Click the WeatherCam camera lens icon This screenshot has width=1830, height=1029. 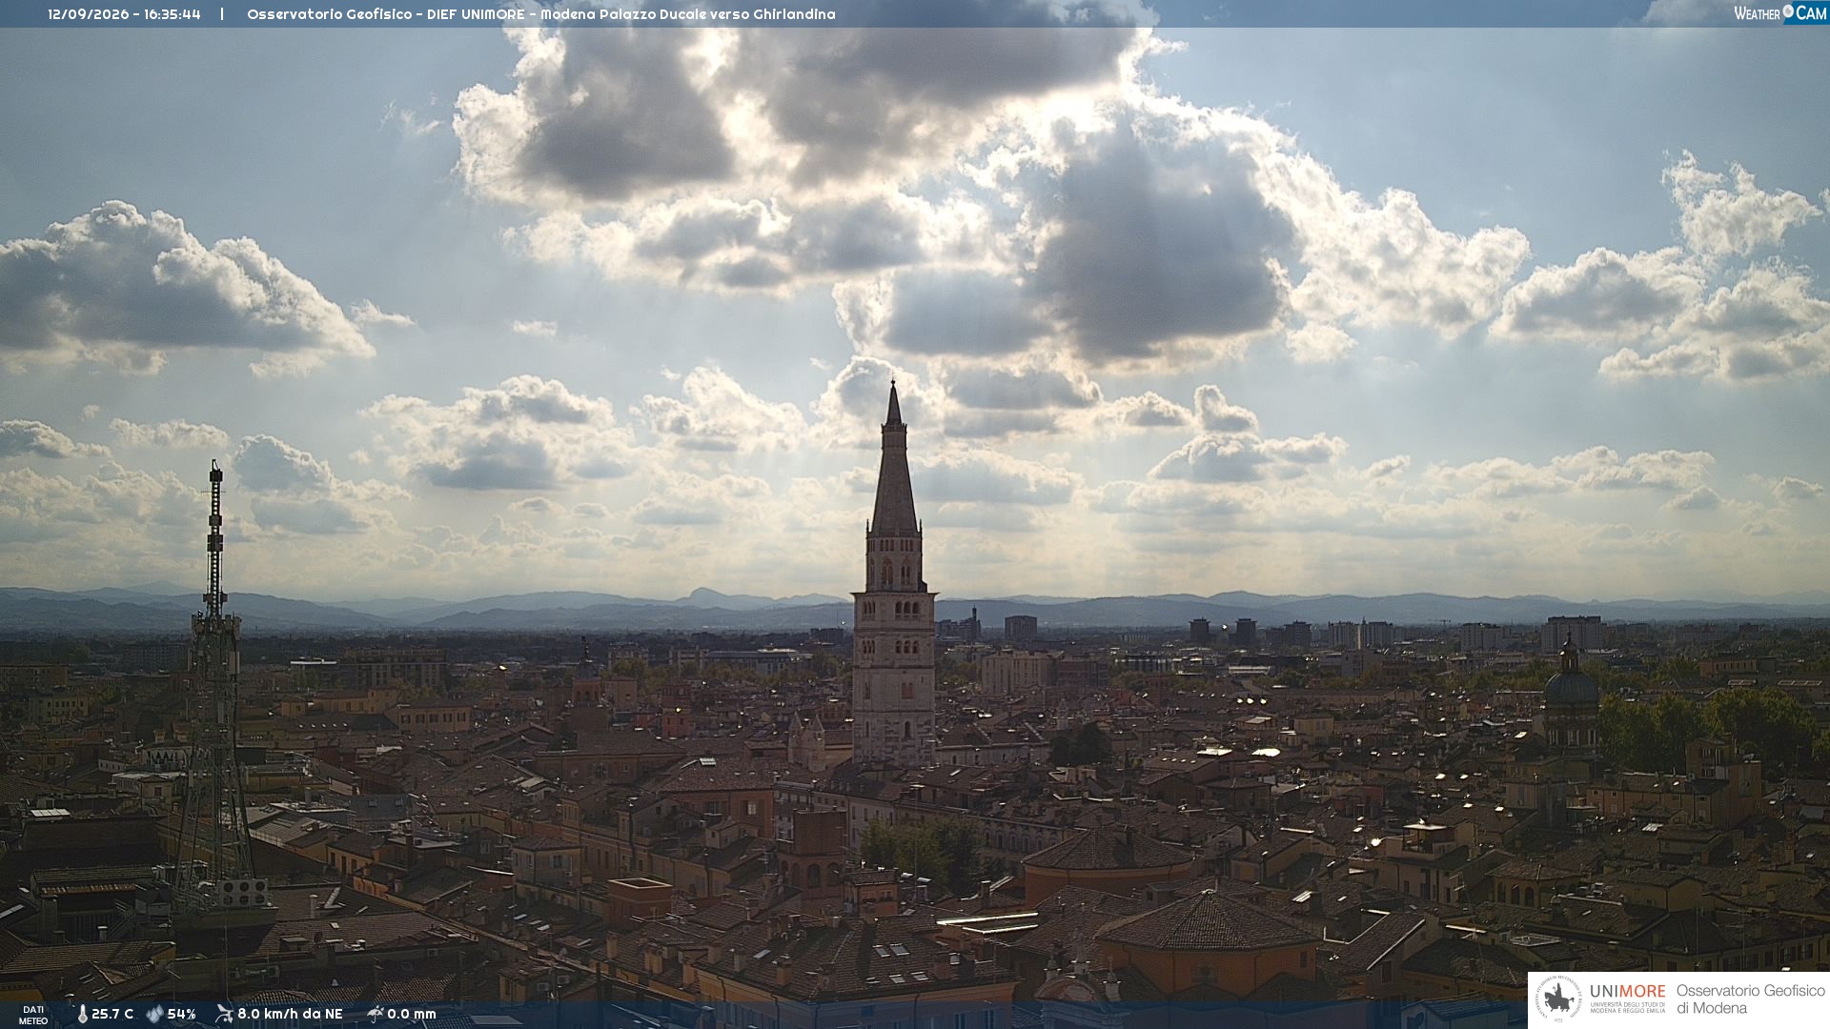[1788, 11]
